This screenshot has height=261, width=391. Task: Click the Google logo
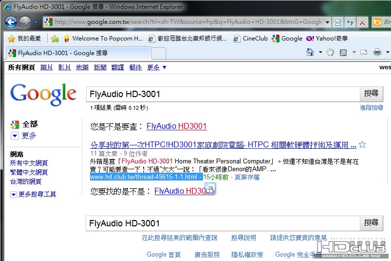click(43, 94)
